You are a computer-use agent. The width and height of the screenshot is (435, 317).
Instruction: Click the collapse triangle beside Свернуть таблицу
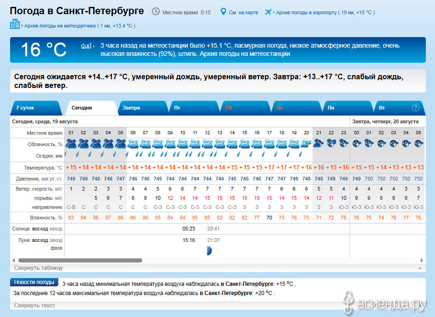click(420, 268)
